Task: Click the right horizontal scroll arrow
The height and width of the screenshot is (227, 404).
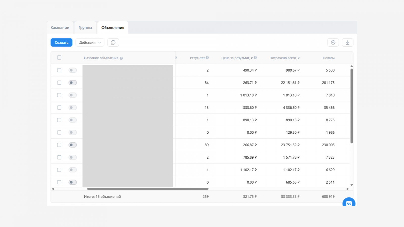Action: click(347, 189)
